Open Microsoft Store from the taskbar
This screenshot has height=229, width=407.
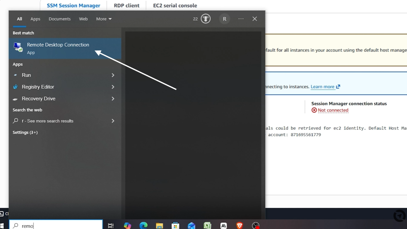coord(175,226)
